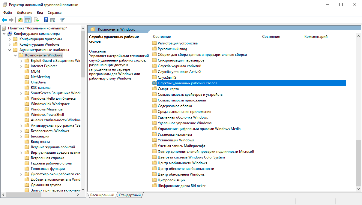Viewport: 362px width, 205px height.
Task: Switch to the Стандартный tab
Action: (130, 195)
